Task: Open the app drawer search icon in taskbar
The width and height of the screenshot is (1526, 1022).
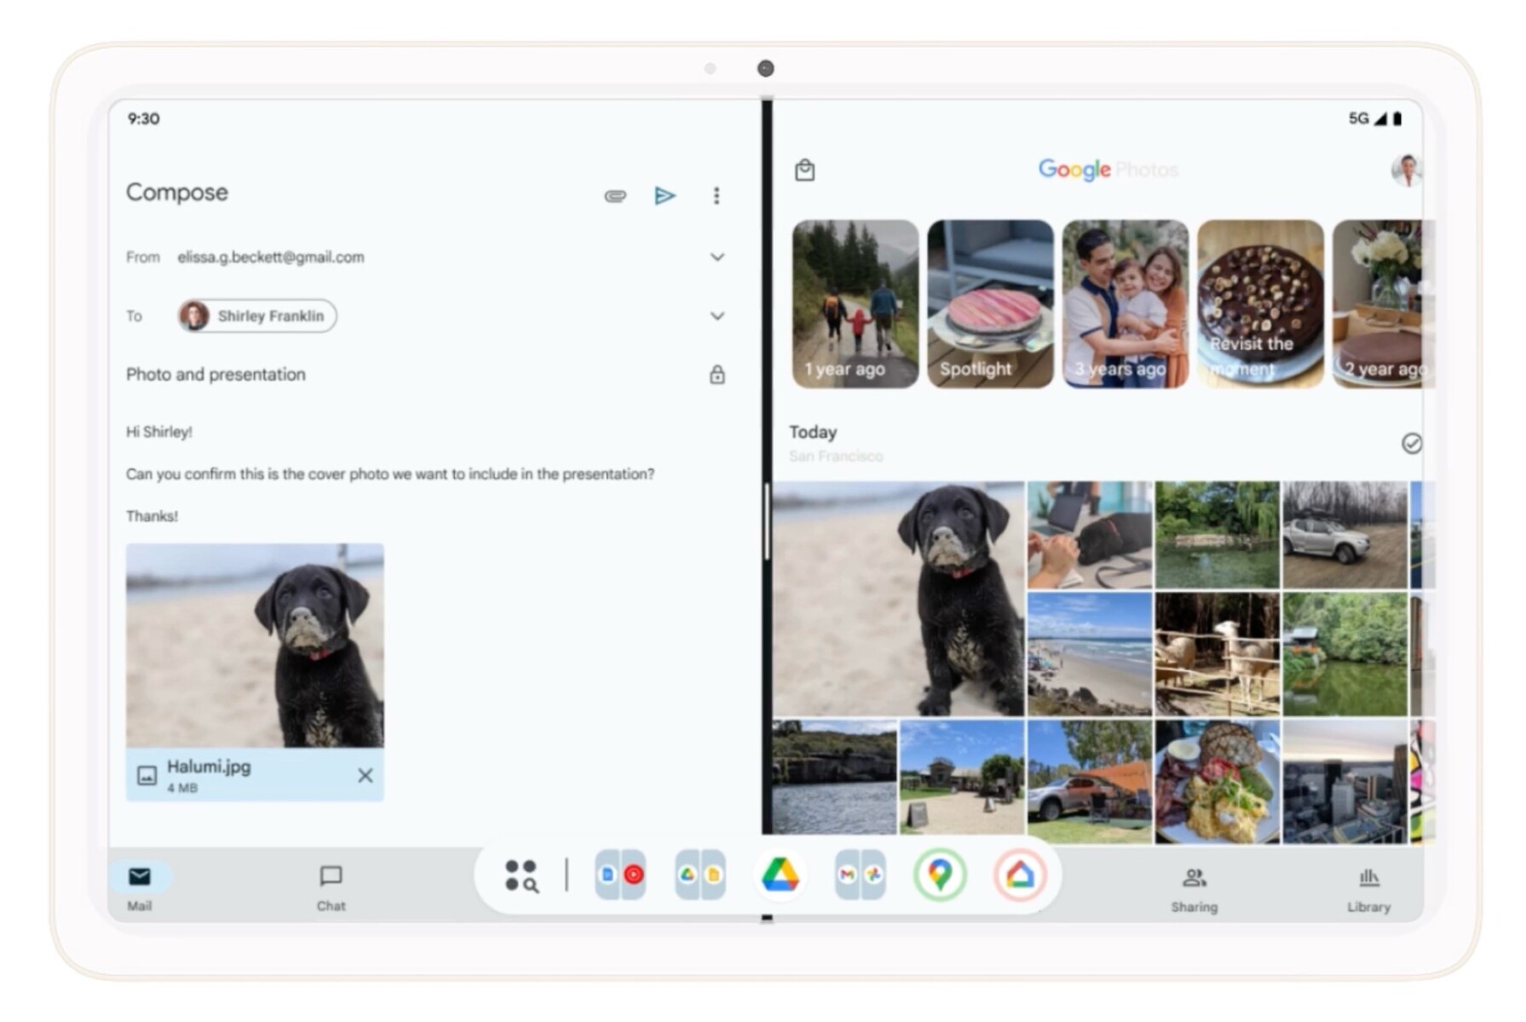Action: (521, 875)
